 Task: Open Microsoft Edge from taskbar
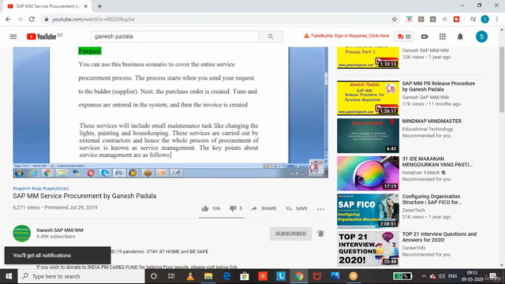pyautogui.click(x=226, y=276)
